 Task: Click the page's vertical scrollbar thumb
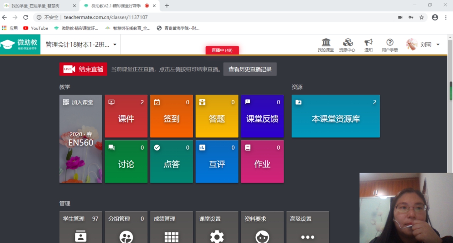[451, 91]
